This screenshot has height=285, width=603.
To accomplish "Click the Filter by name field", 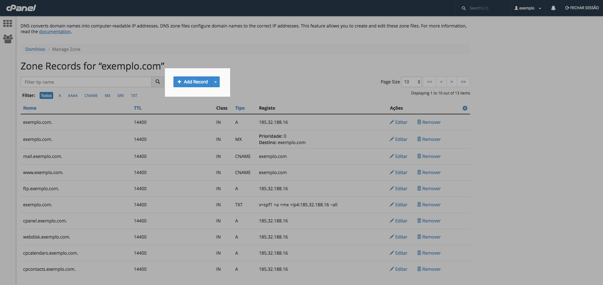I will click(x=86, y=82).
